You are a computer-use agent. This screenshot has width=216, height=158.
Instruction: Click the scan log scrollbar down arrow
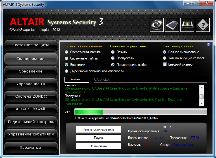[202, 104]
